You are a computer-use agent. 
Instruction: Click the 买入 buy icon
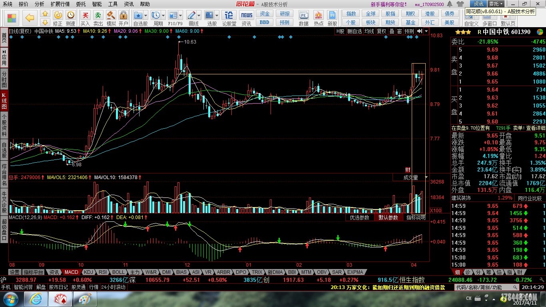click(85, 15)
